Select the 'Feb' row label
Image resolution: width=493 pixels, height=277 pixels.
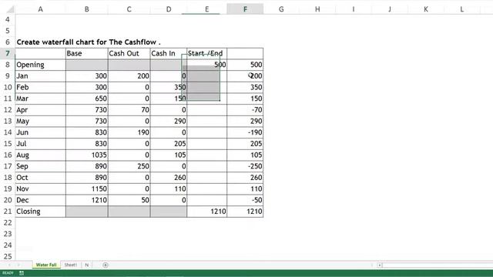coord(41,87)
